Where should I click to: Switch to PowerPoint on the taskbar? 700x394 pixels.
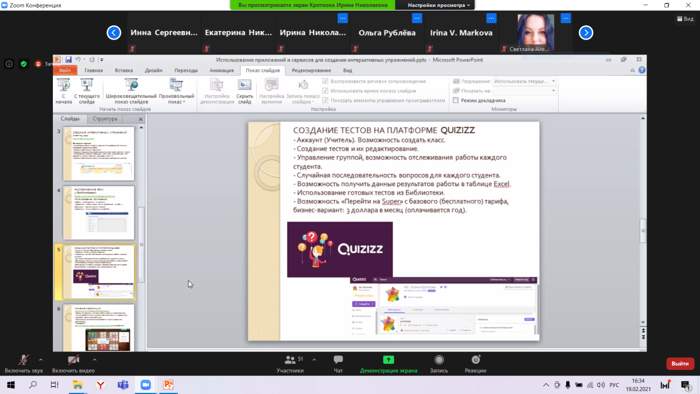(x=168, y=385)
